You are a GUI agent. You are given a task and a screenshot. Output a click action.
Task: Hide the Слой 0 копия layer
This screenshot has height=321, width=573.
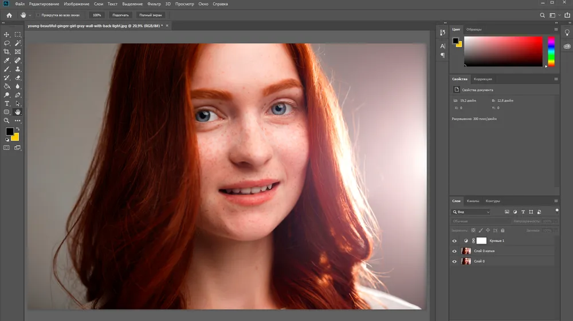pos(454,251)
